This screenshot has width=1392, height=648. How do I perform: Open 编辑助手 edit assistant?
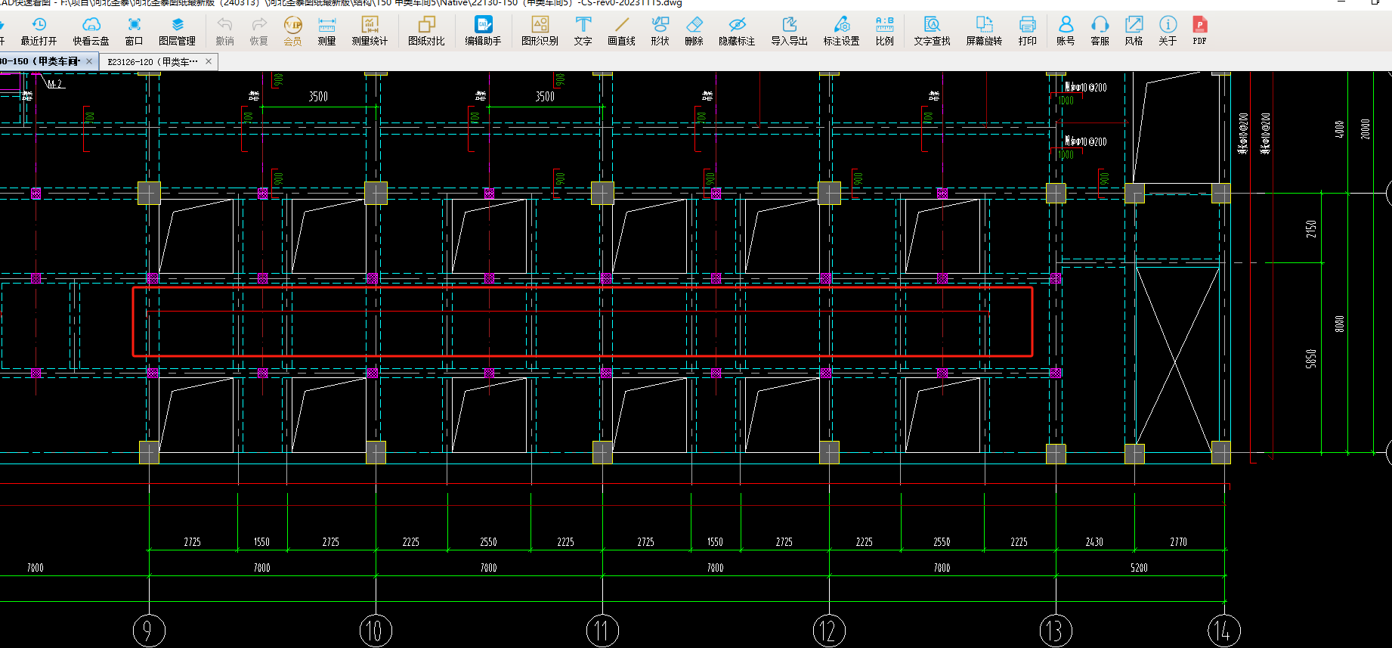tap(483, 31)
